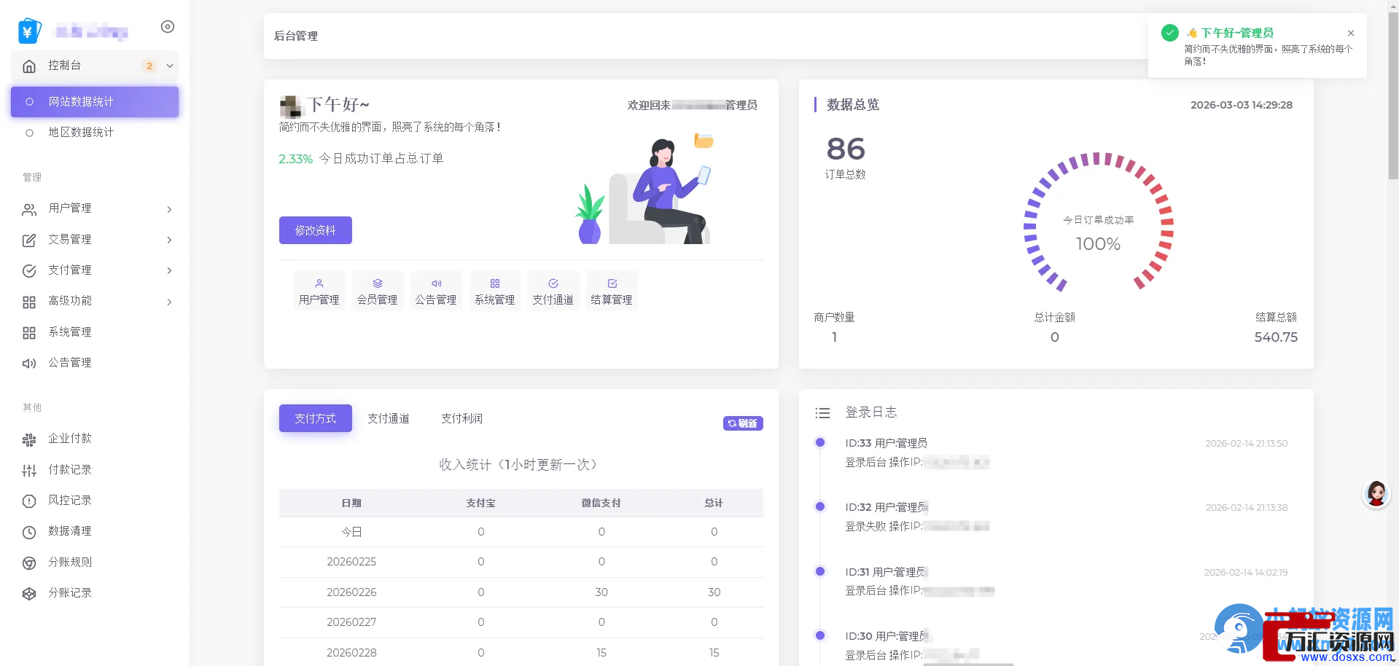Switch to the 支付利润 tab
Screen dimensions: 1399x666
pyautogui.click(x=461, y=418)
